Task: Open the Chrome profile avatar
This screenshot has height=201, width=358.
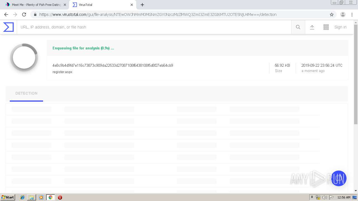Action: click(343, 15)
